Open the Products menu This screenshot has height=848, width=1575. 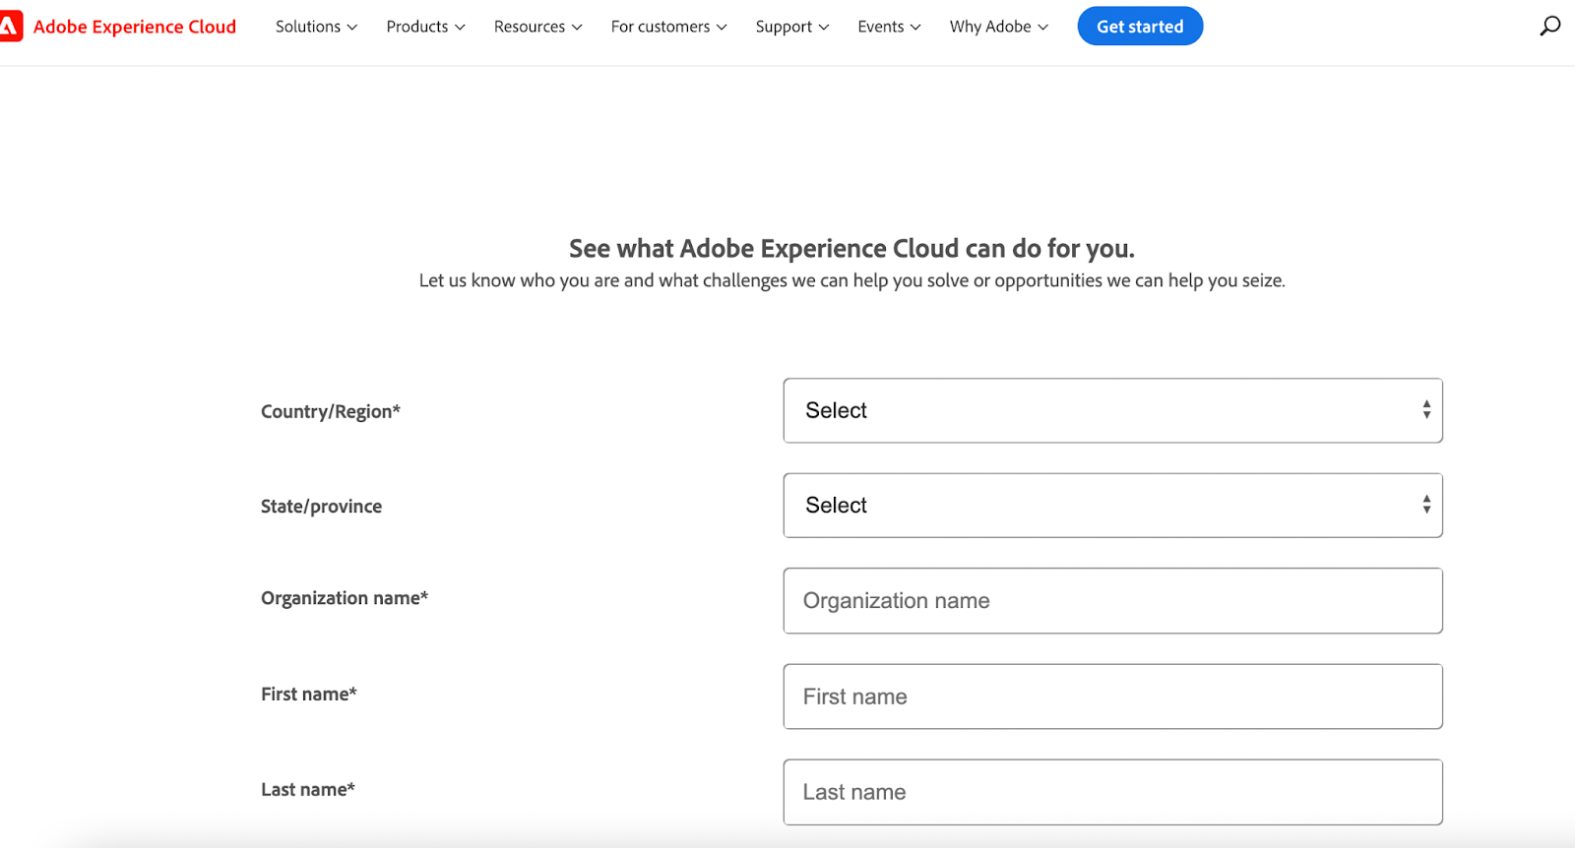tap(425, 27)
